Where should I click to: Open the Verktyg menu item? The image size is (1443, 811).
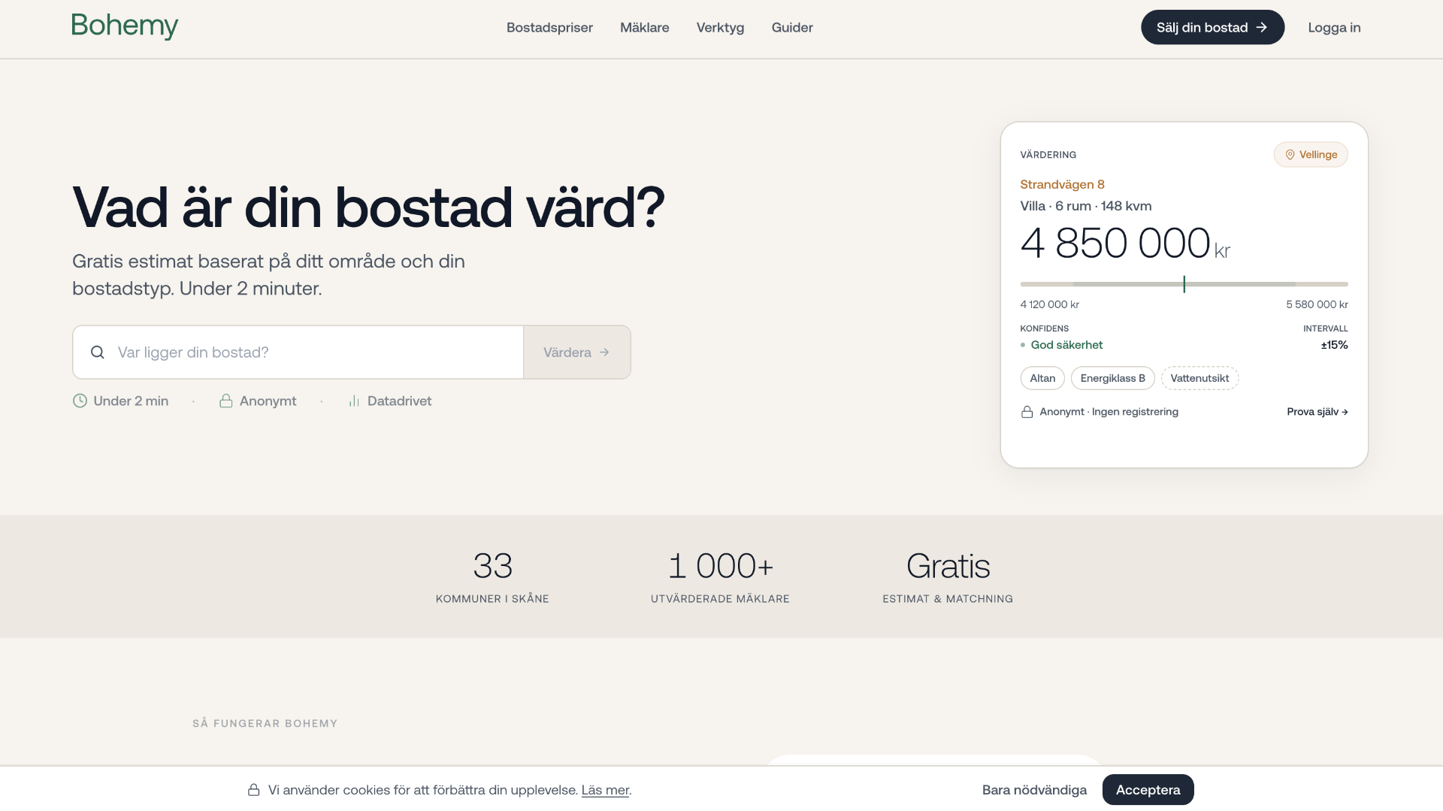click(x=720, y=28)
